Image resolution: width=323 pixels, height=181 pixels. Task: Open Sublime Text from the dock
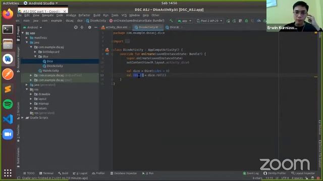(8, 89)
